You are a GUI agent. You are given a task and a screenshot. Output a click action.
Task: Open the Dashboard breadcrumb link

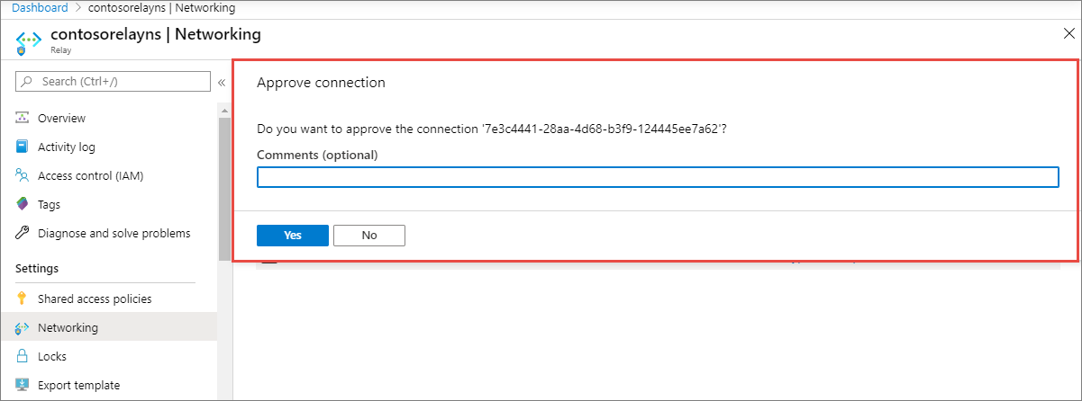click(x=39, y=8)
